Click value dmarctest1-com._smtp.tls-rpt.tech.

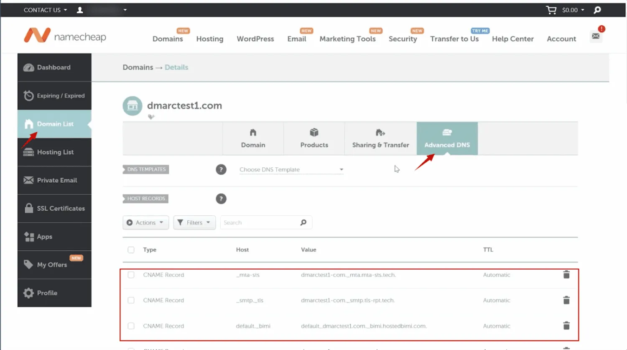348,300
